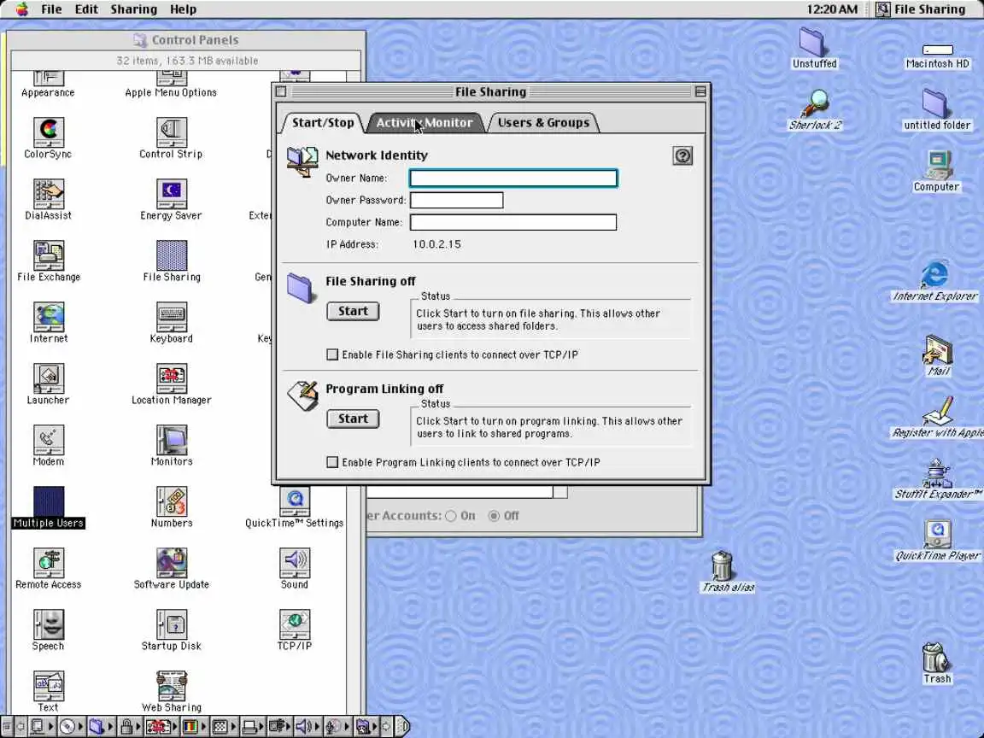Image resolution: width=984 pixels, height=738 pixels.
Task: Open the File menu
Action: coord(51,9)
